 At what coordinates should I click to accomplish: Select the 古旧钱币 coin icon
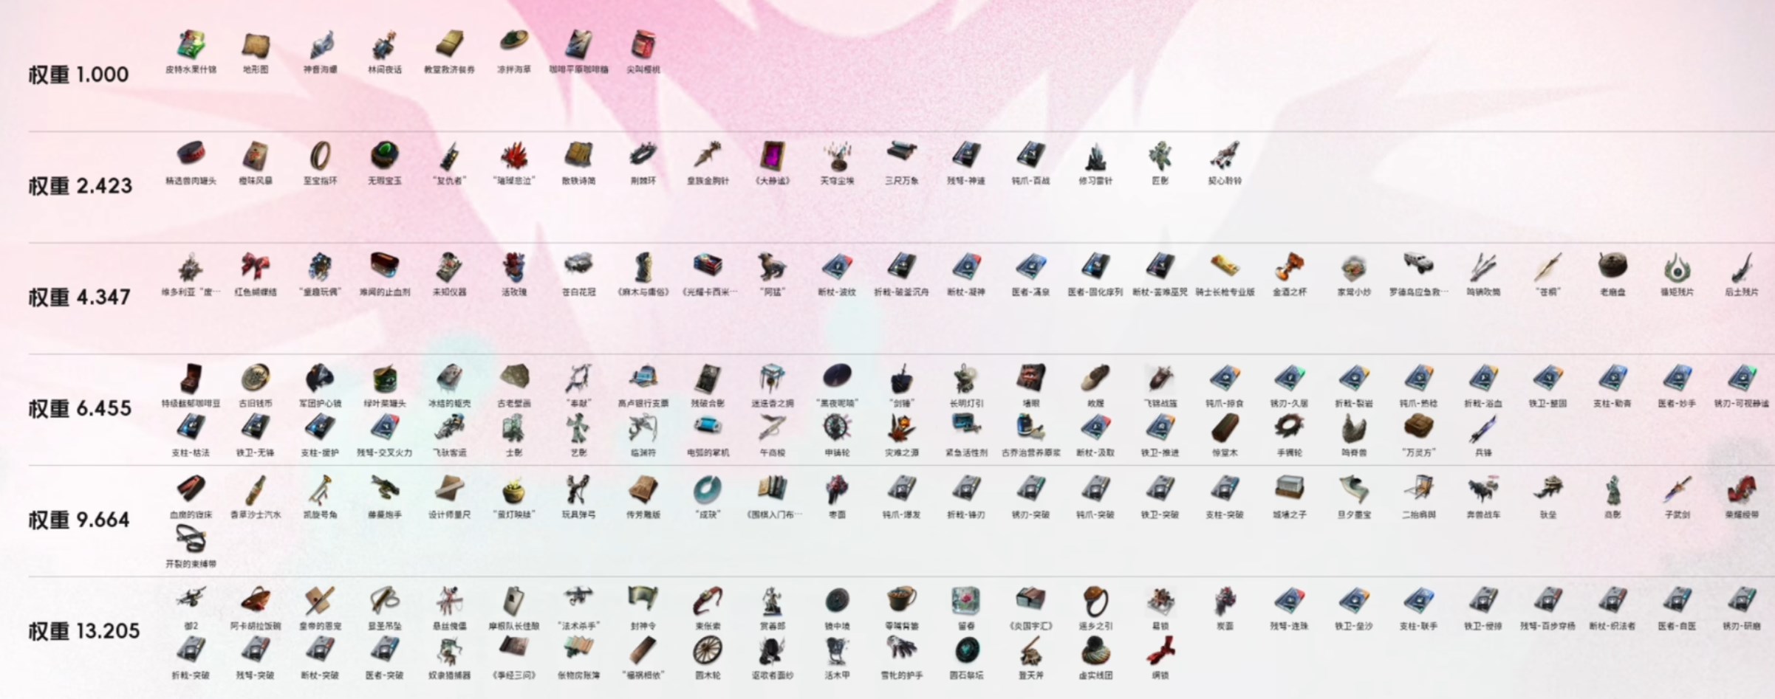(x=256, y=379)
